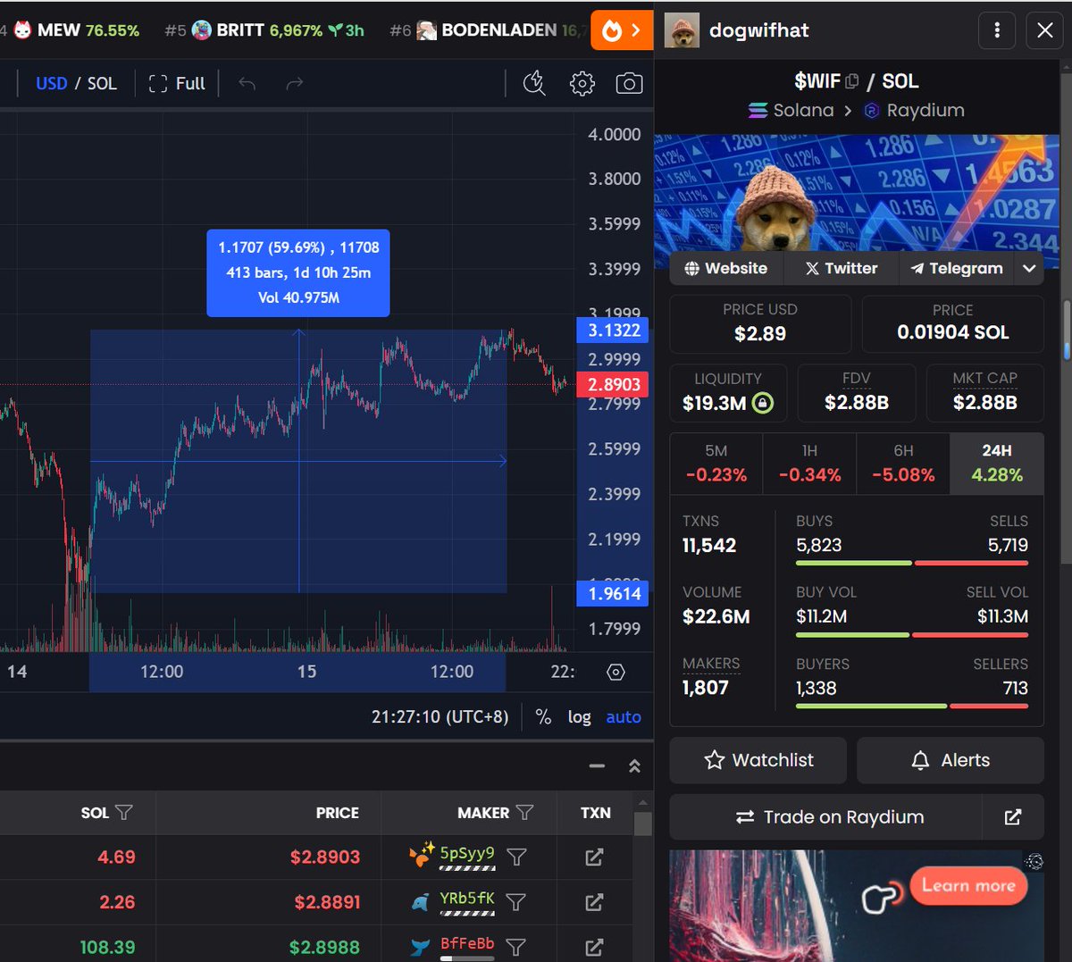Open chart settings gear

[x=582, y=83]
